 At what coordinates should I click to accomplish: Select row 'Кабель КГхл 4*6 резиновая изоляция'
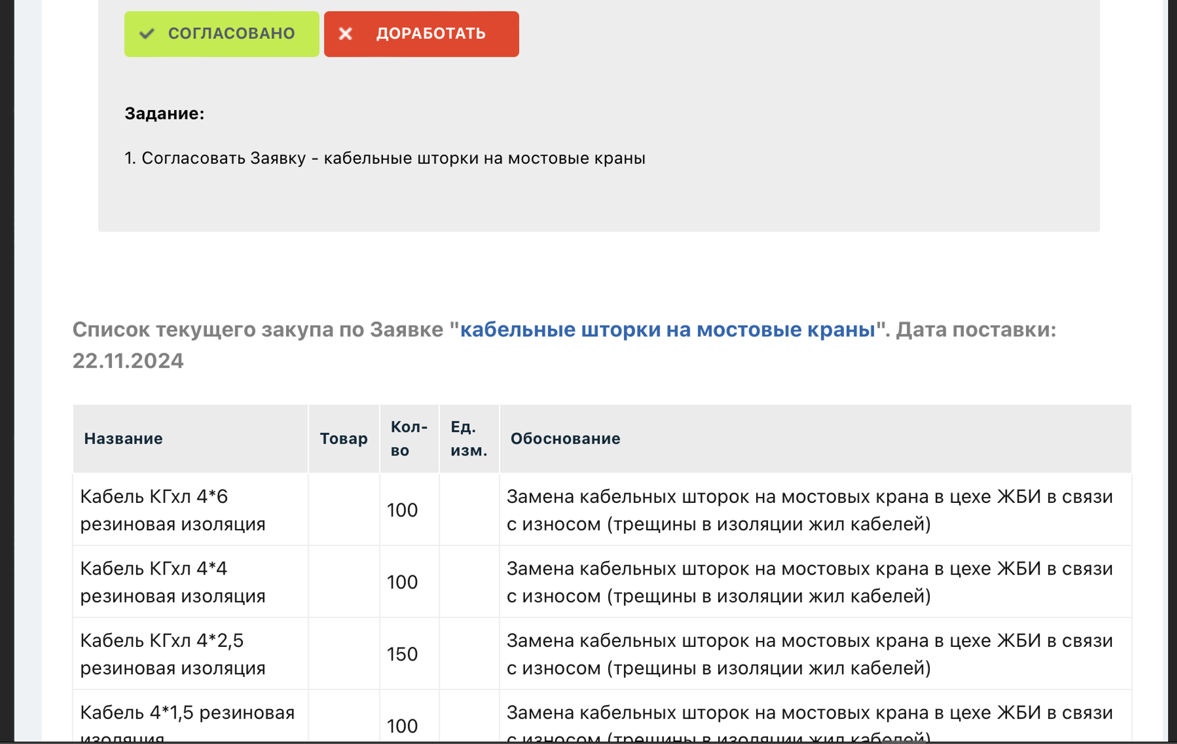pyautogui.click(x=172, y=509)
